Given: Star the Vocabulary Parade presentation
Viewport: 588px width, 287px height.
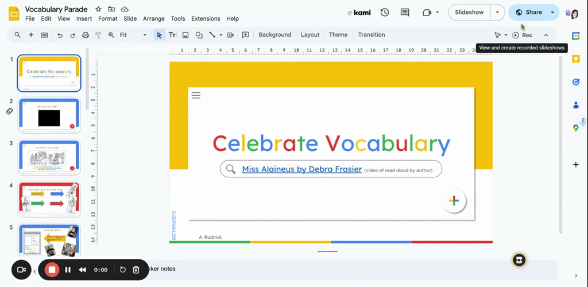Looking at the screenshot, I should click(x=98, y=9).
